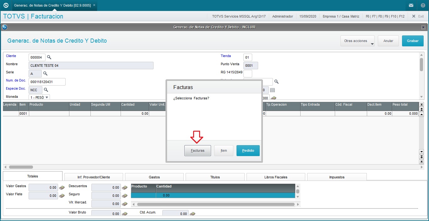Image resolution: width=429 pixels, height=221 pixels.
Task: Click the RG 1415/2849 input field
Action: tap(248, 74)
